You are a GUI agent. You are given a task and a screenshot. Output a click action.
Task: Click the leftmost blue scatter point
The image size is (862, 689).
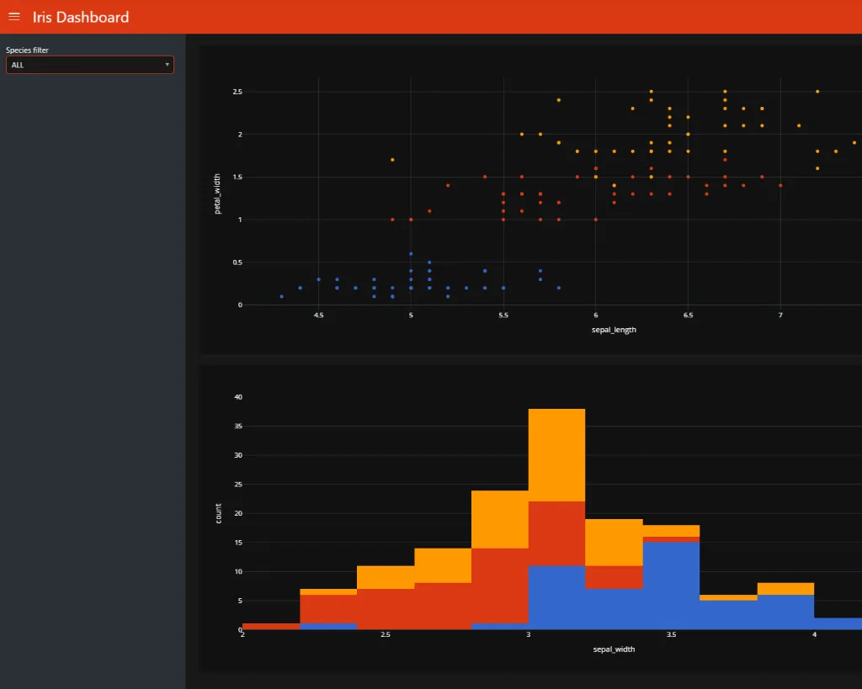point(281,296)
